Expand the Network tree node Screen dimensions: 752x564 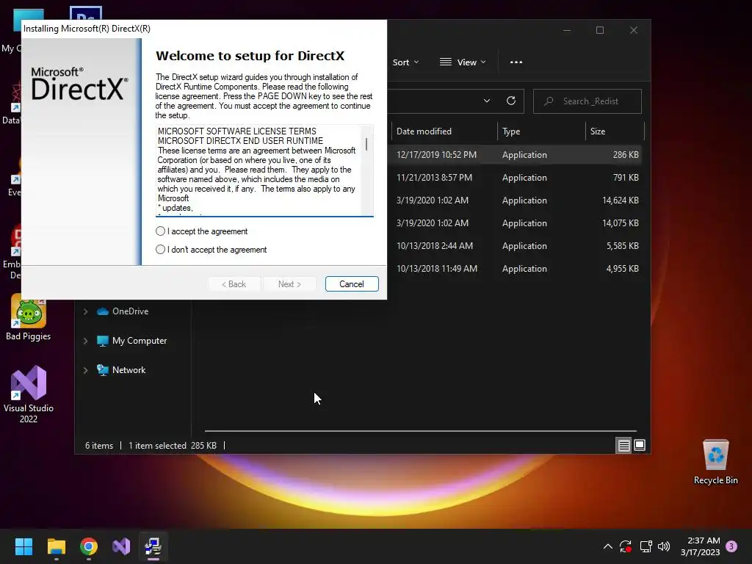[x=85, y=370]
